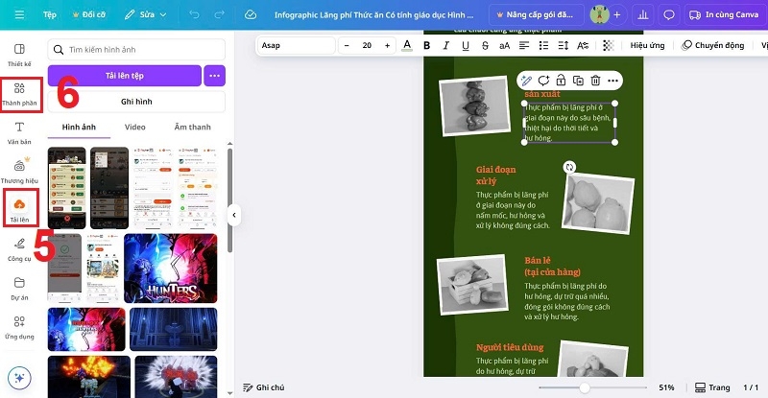This screenshot has height=398, width=768.
Task: Open the Asap font family dropdown
Action: click(x=296, y=45)
